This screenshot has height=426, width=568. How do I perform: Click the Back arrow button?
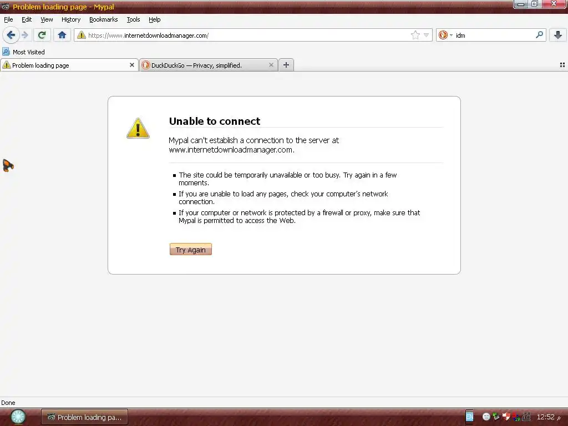pos(11,35)
